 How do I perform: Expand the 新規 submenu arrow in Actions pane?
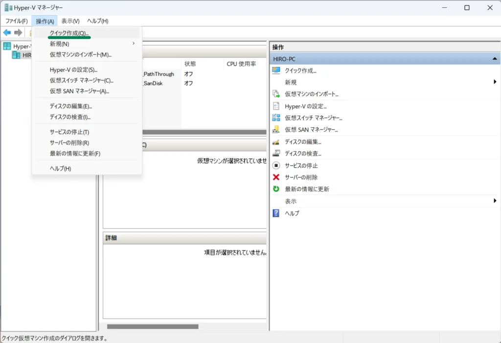point(495,82)
